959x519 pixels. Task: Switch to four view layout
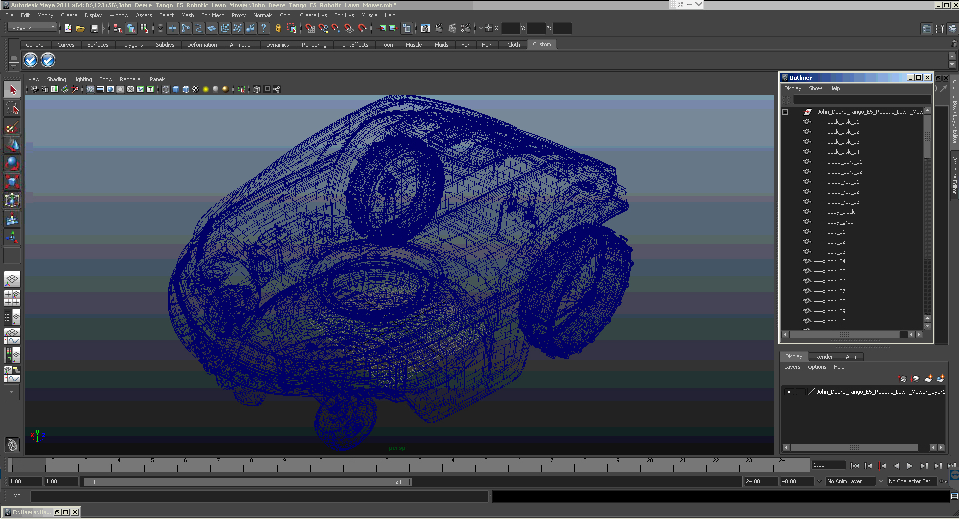click(x=12, y=298)
